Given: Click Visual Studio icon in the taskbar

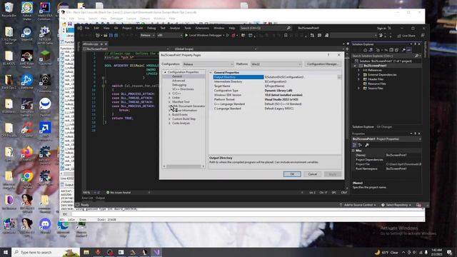Looking at the screenshot, I should [x=157, y=252].
